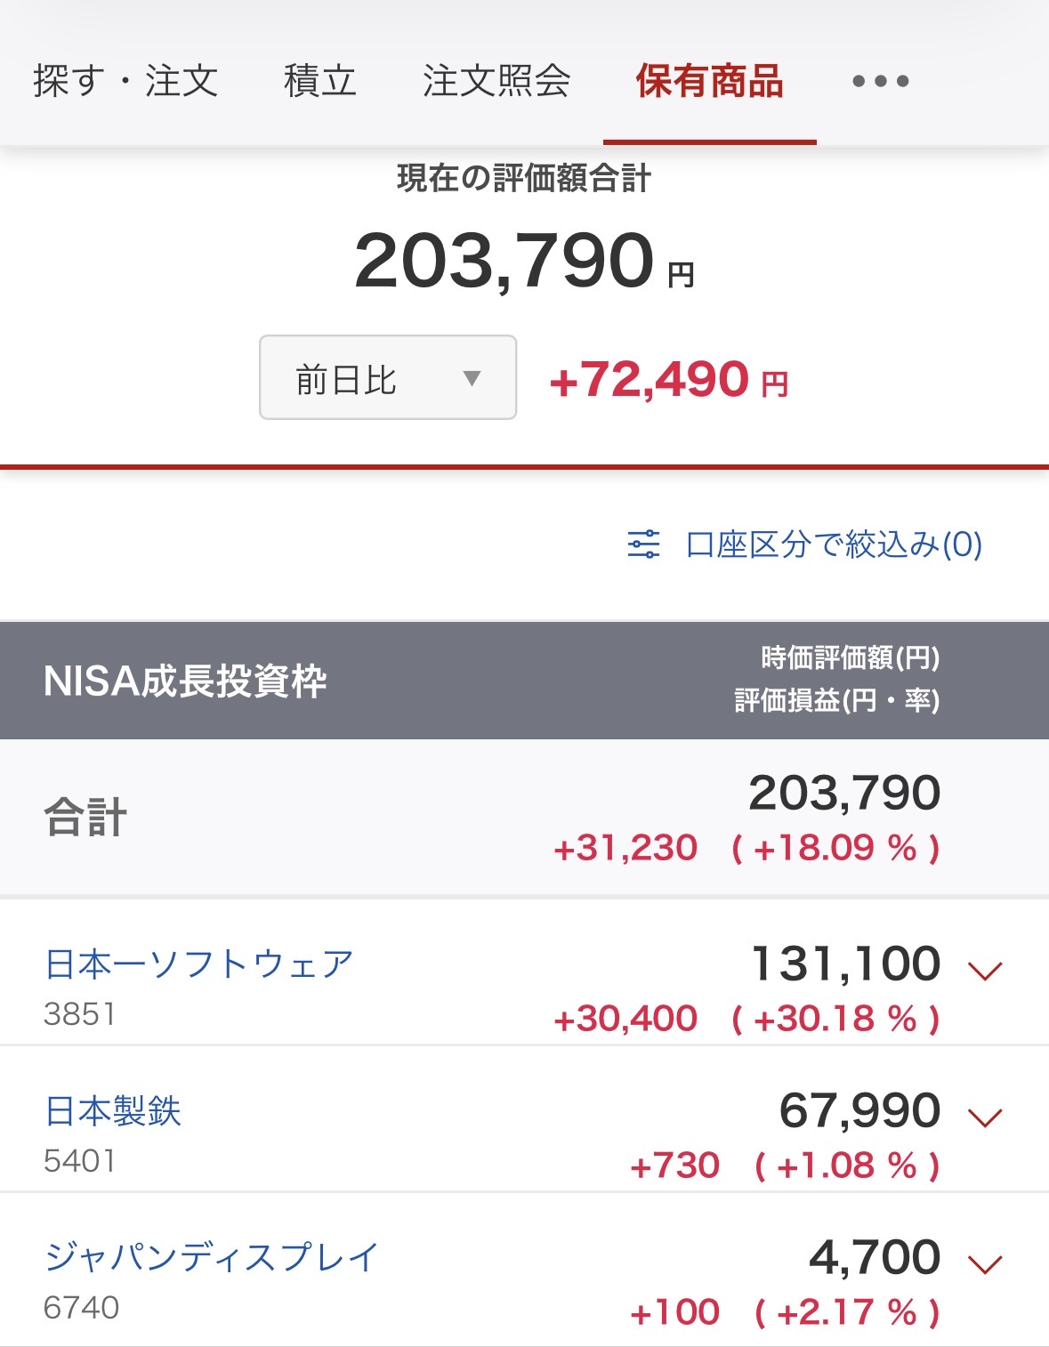Click the 前日比 dropdown arrow triangle
Image resolution: width=1049 pixels, height=1347 pixels.
(472, 378)
